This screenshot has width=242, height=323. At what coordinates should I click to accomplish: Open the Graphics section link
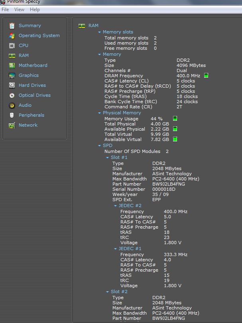[28, 75]
